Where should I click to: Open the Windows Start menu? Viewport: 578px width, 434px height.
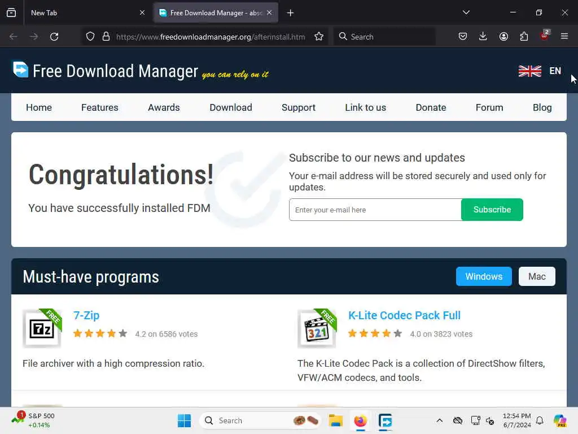click(x=185, y=420)
